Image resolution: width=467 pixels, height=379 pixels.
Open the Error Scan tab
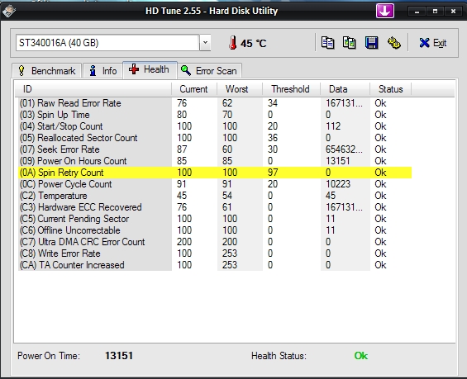pyautogui.click(x=209, y=71)
